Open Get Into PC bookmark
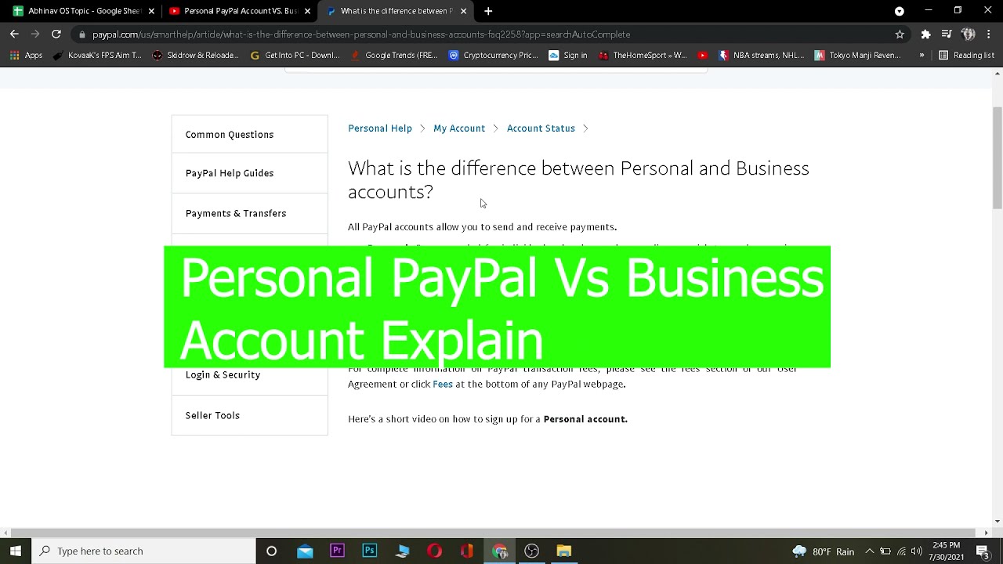 295,55
